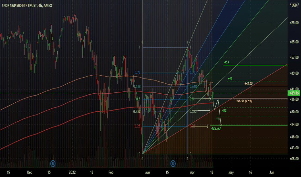This screenshot has width=301, height=177.
Task: Click the 16 label on time axis
Action: pos(251,172)
